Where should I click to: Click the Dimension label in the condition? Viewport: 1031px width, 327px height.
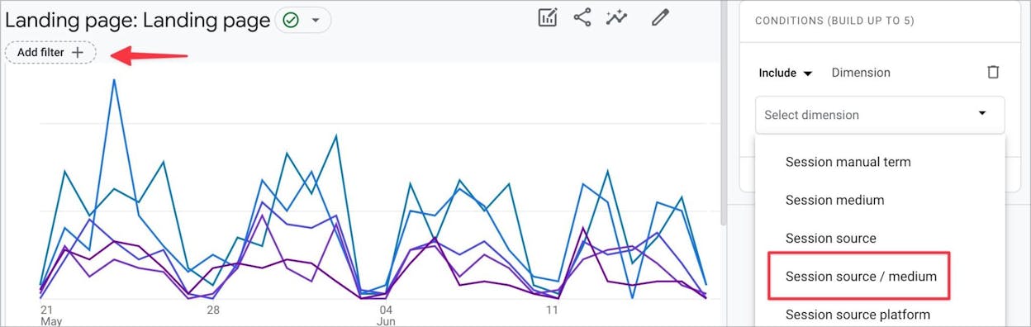(x=861, y=73)
